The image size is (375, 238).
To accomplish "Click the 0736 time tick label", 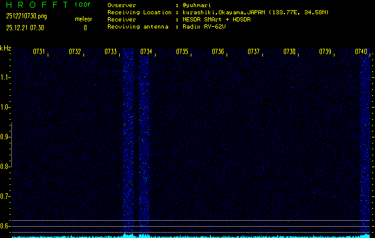I will (x=218, y=52).
